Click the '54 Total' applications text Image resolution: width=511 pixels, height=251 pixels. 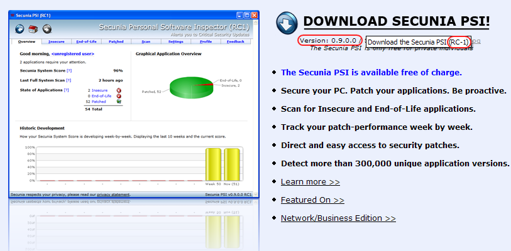[94, 109]
